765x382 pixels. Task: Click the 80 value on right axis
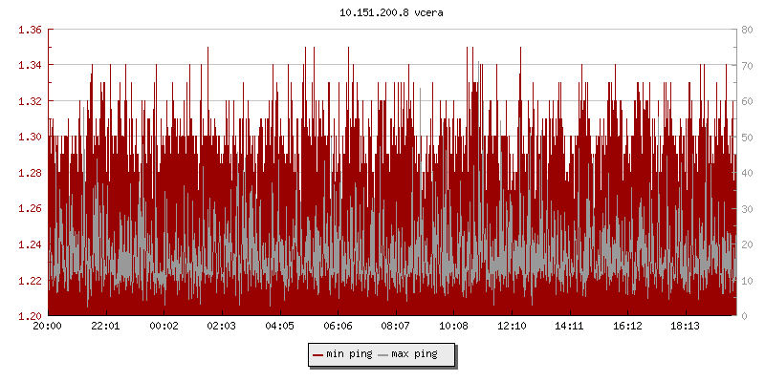coord(746,30)
